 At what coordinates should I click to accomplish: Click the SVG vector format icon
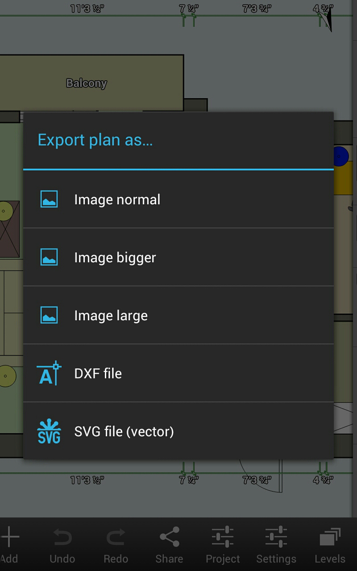pyautogui.click(x=48, y=431)
